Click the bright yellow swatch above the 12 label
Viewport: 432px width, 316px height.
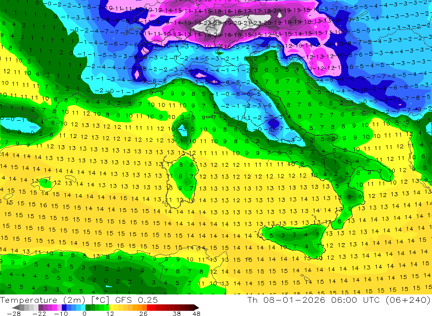pos(111,307)
